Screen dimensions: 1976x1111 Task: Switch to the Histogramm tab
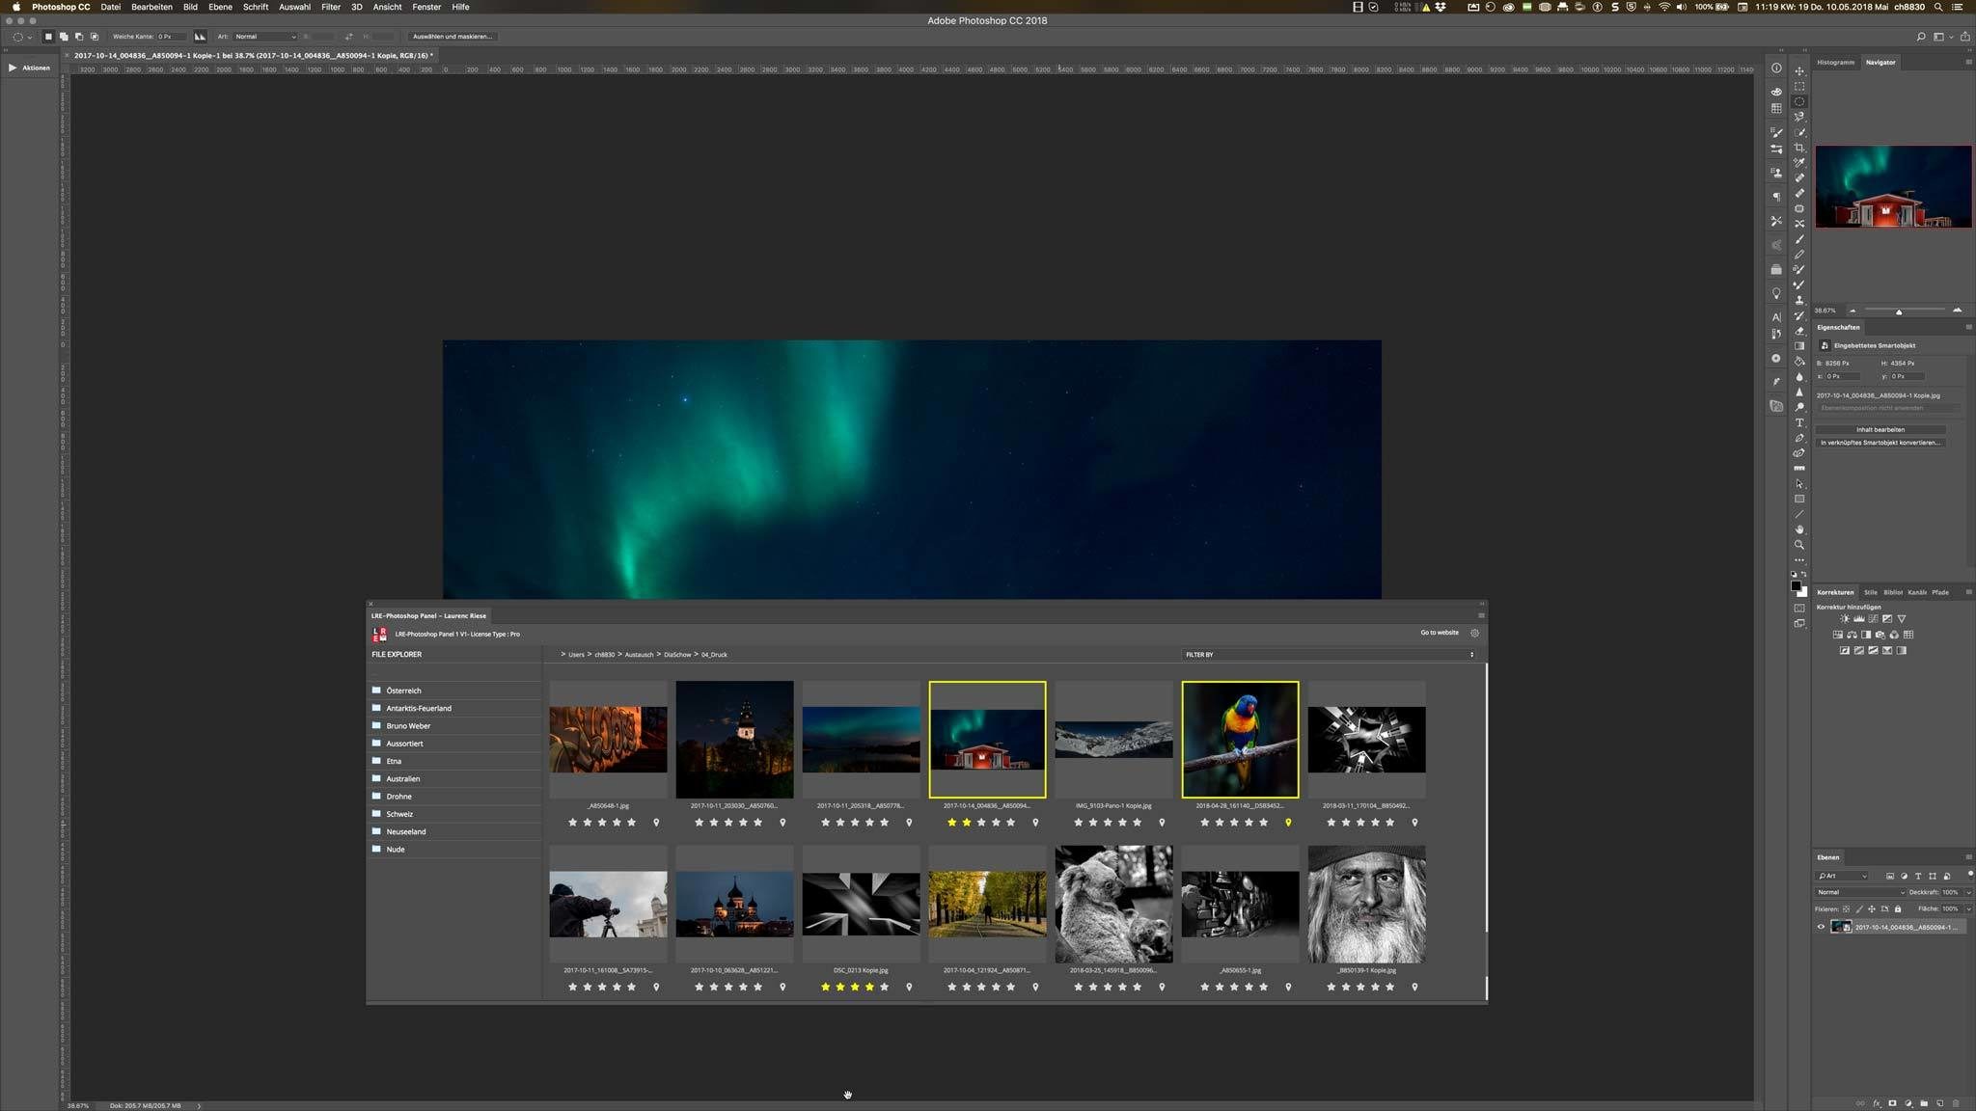(x=1835, y=62)
